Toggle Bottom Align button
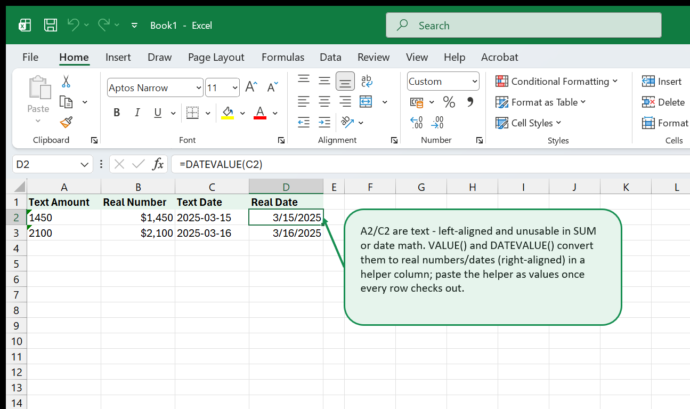 coord(345,81)
